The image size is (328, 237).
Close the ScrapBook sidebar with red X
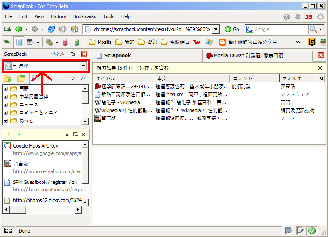[84, 54]
